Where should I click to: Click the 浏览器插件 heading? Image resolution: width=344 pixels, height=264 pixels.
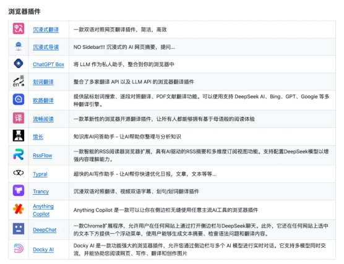click(24, 11)
